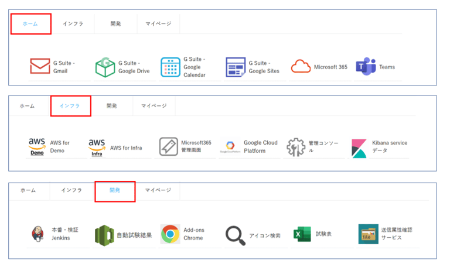
Task: Click the highlighted 開発 tab in bottom panel
Action: click(115, 190)
